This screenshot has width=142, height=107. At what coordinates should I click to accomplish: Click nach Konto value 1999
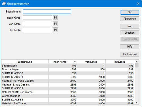[73, 77]
